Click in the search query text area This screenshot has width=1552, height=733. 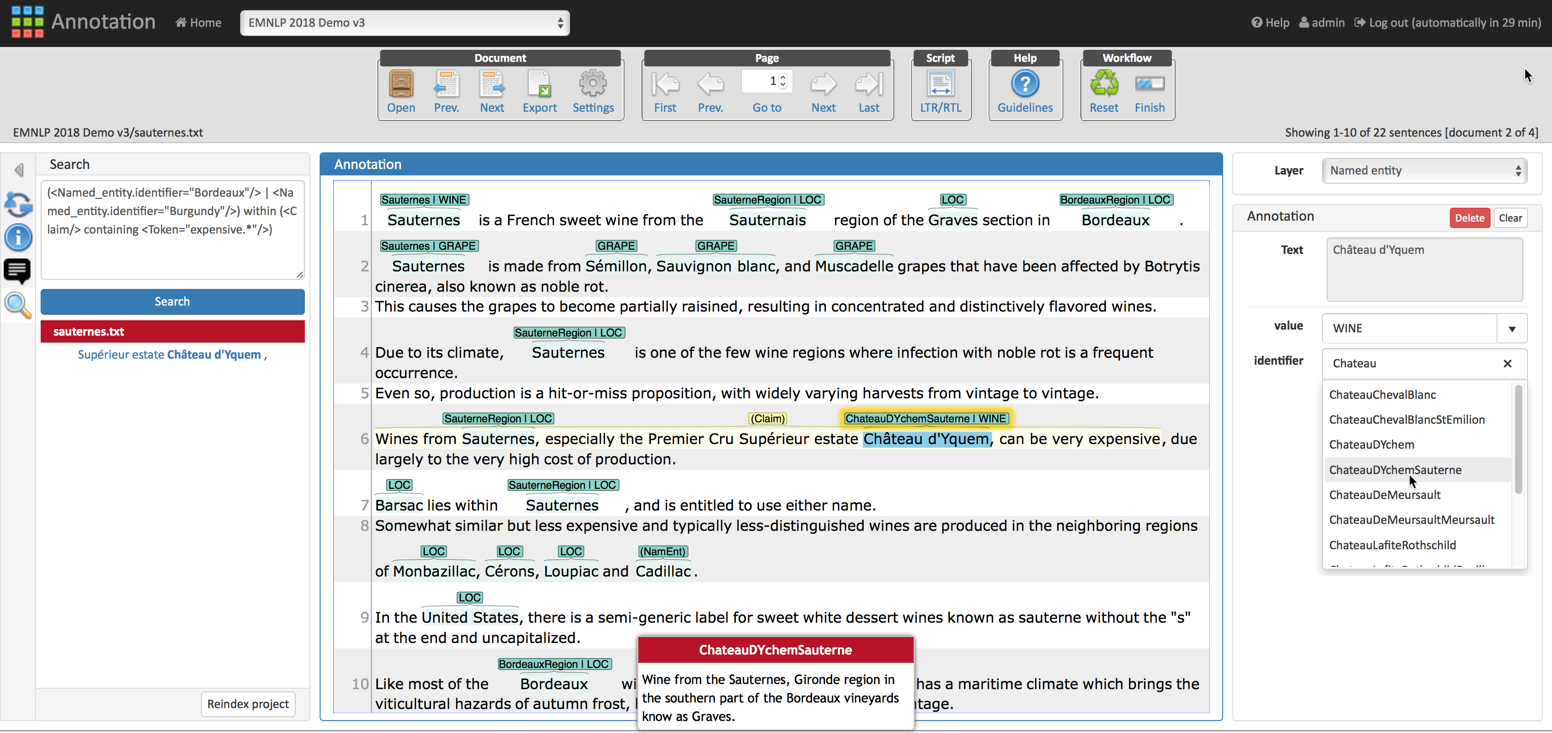172,229
